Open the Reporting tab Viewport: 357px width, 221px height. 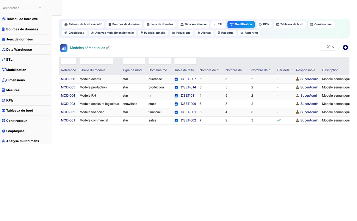(249, 33)
